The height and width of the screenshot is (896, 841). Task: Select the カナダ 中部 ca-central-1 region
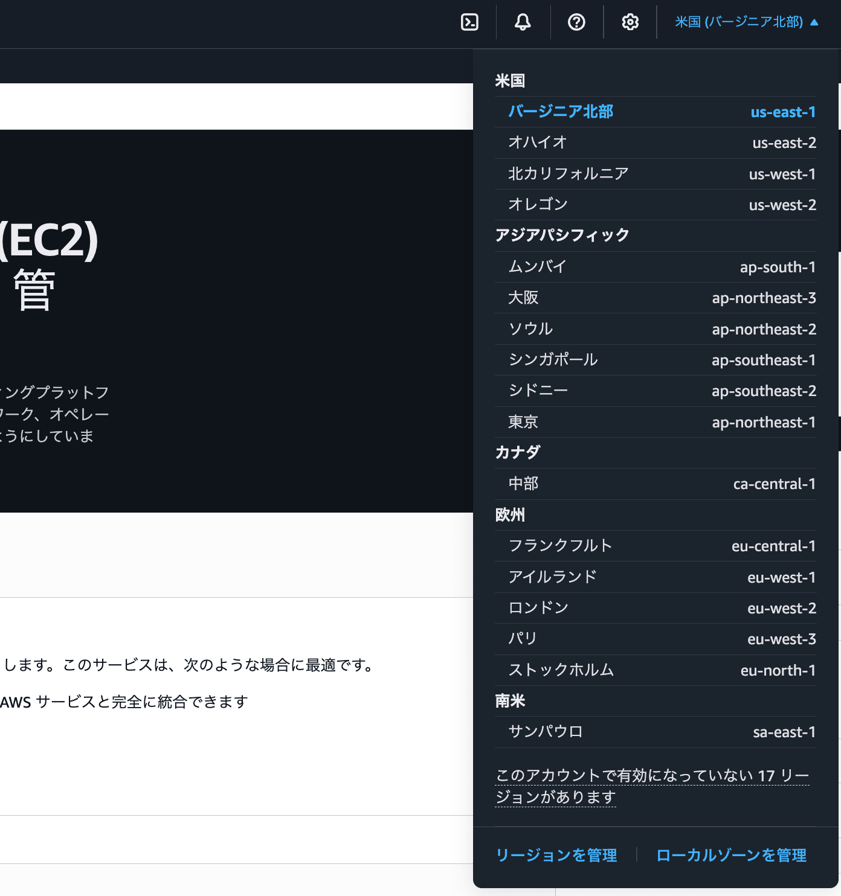656,484
